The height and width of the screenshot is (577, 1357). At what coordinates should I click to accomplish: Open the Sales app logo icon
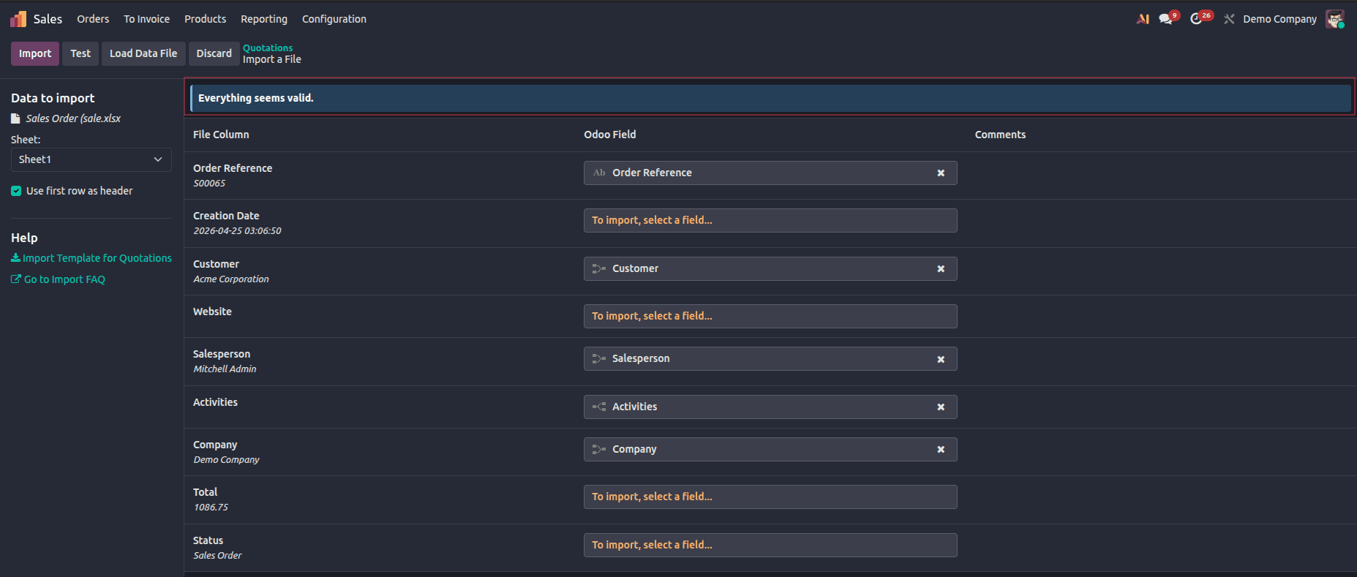click(18, 19)
